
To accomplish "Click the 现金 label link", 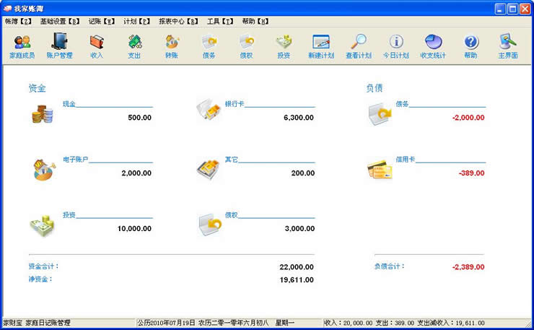I will coord(69,104).
